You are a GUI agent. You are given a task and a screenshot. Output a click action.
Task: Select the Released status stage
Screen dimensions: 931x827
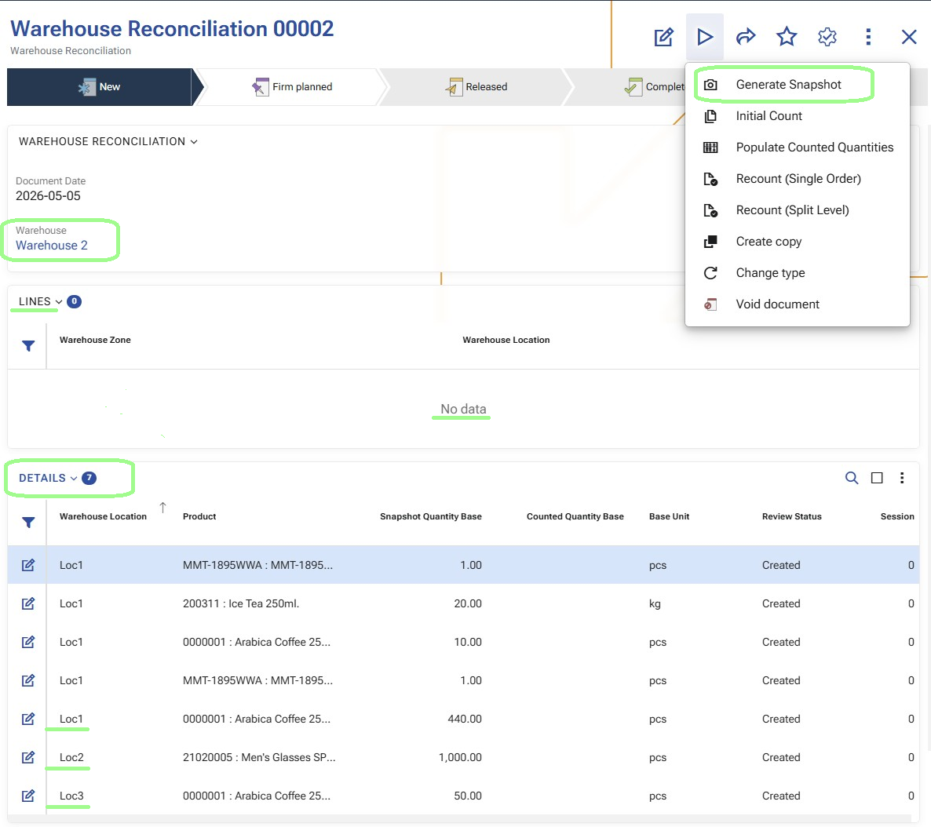(x=476, y=86)
